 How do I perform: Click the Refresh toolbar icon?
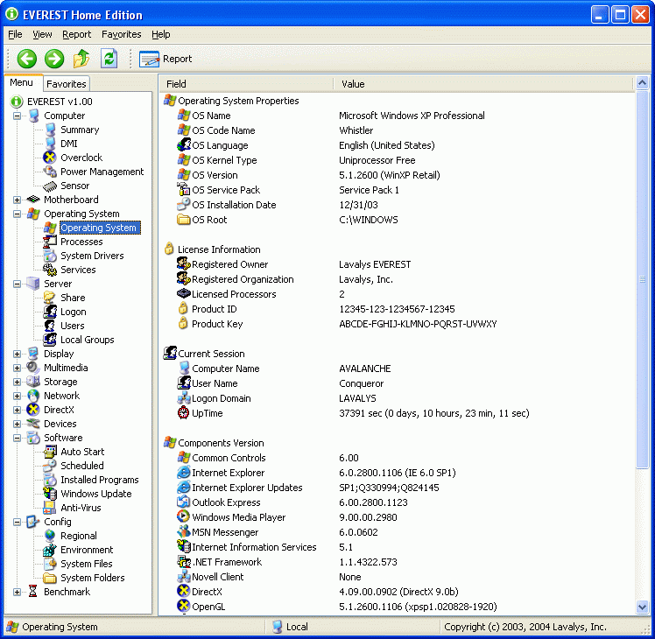(109, 59)
